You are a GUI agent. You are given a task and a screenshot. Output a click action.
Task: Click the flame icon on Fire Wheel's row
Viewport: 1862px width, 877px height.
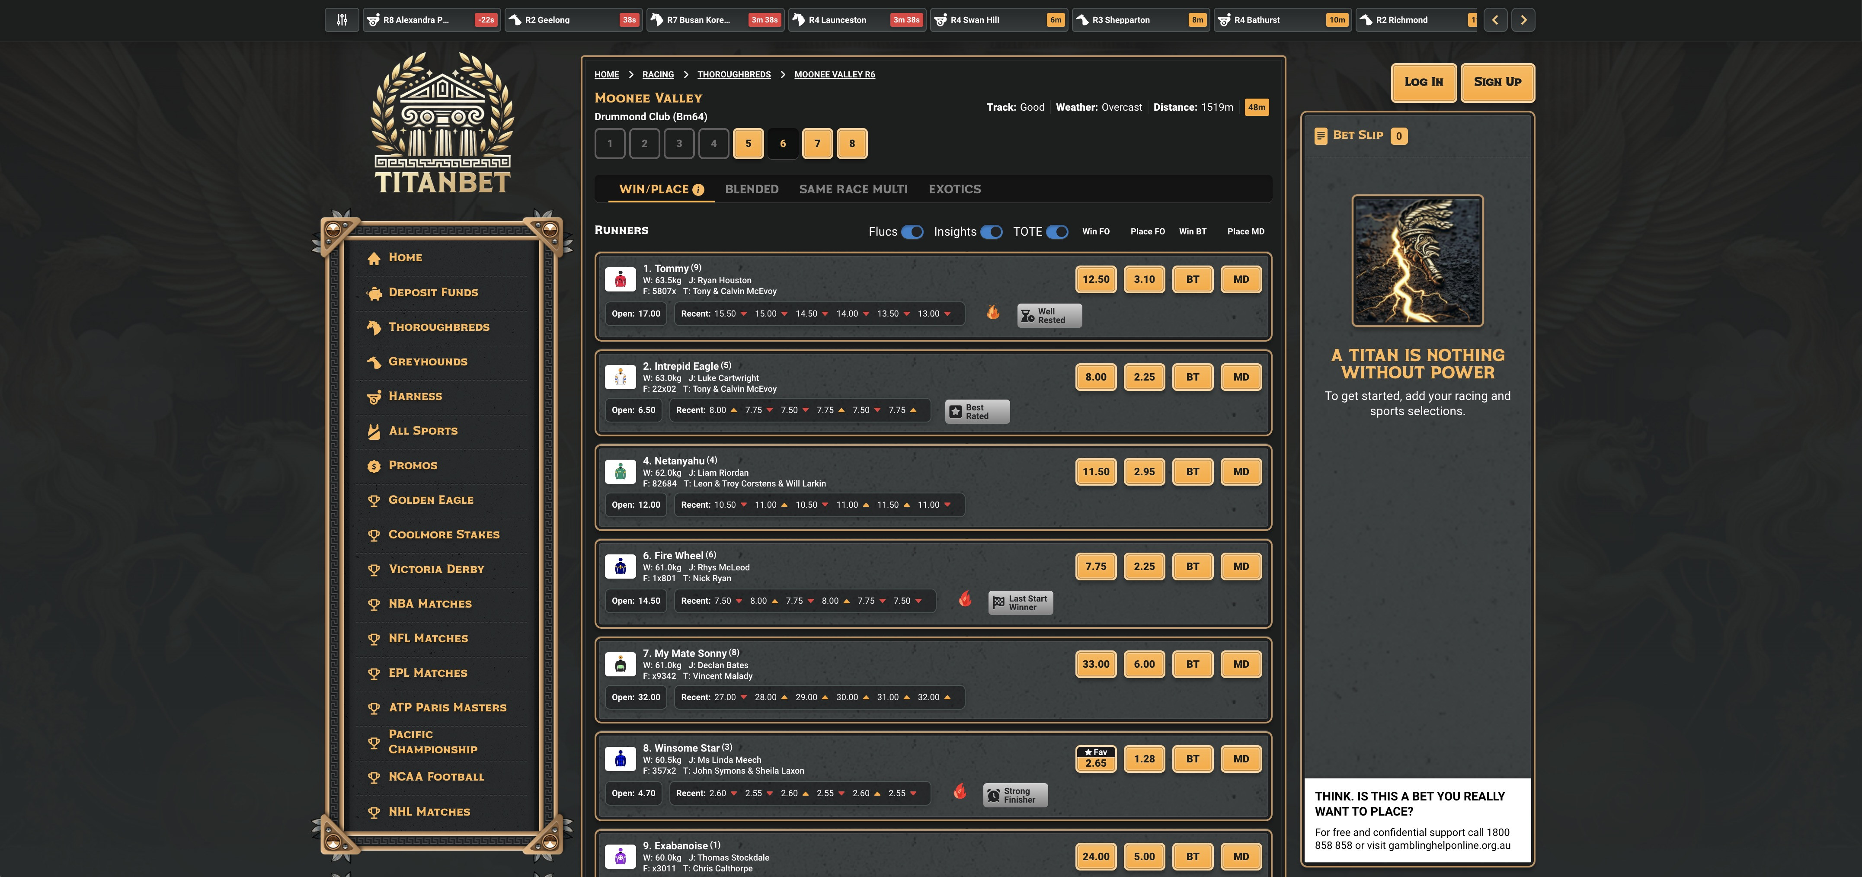(x=965, y=599)
